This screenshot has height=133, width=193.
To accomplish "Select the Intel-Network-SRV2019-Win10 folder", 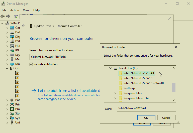I will tap(143, 83).
